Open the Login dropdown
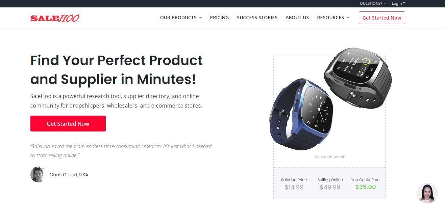 [398, 3]
